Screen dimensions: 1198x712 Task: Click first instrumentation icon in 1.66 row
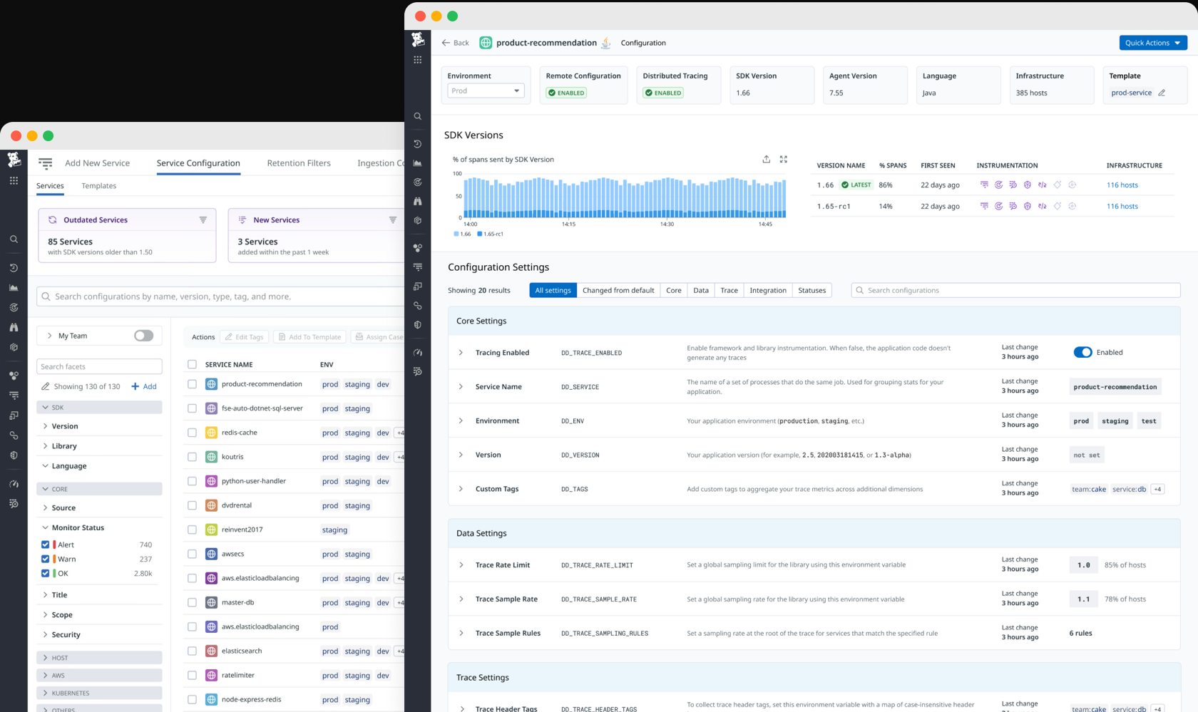(984, 185)
